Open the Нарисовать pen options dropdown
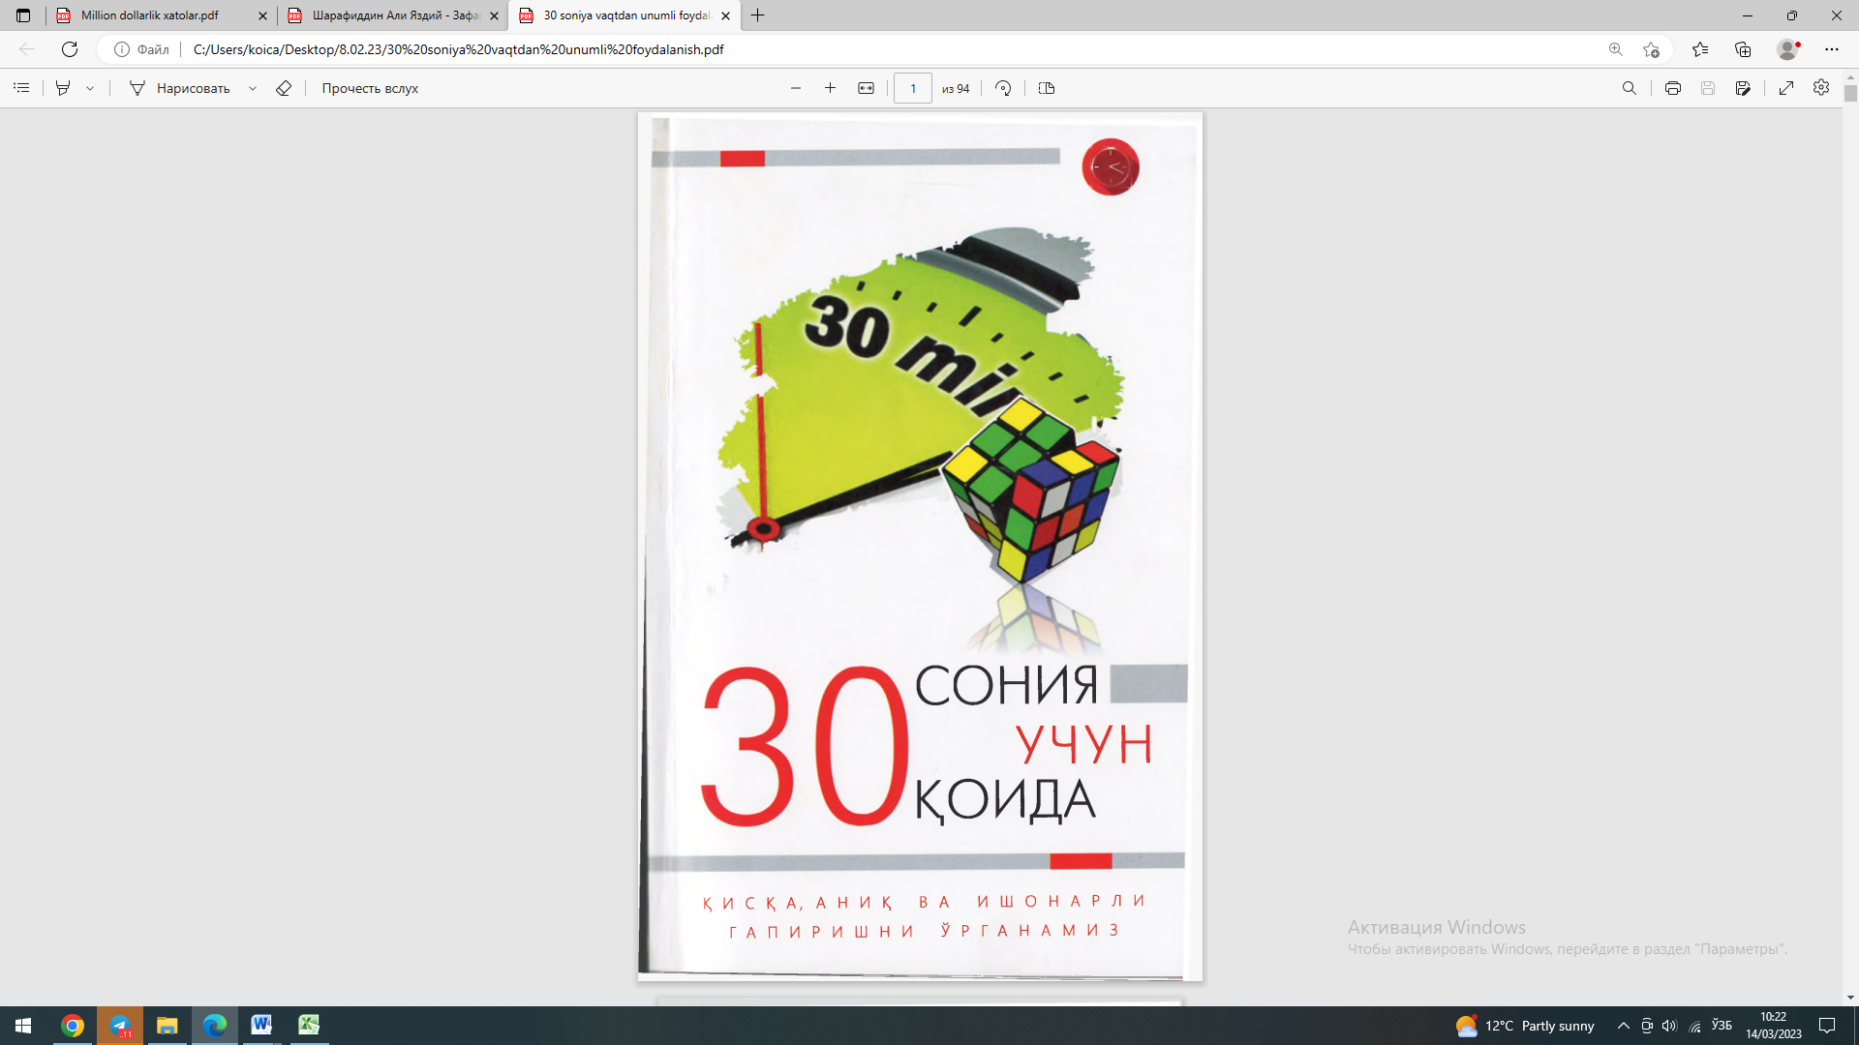Screen dimensions: 1859x1045 pyautogui.click(x=253, y=88)
